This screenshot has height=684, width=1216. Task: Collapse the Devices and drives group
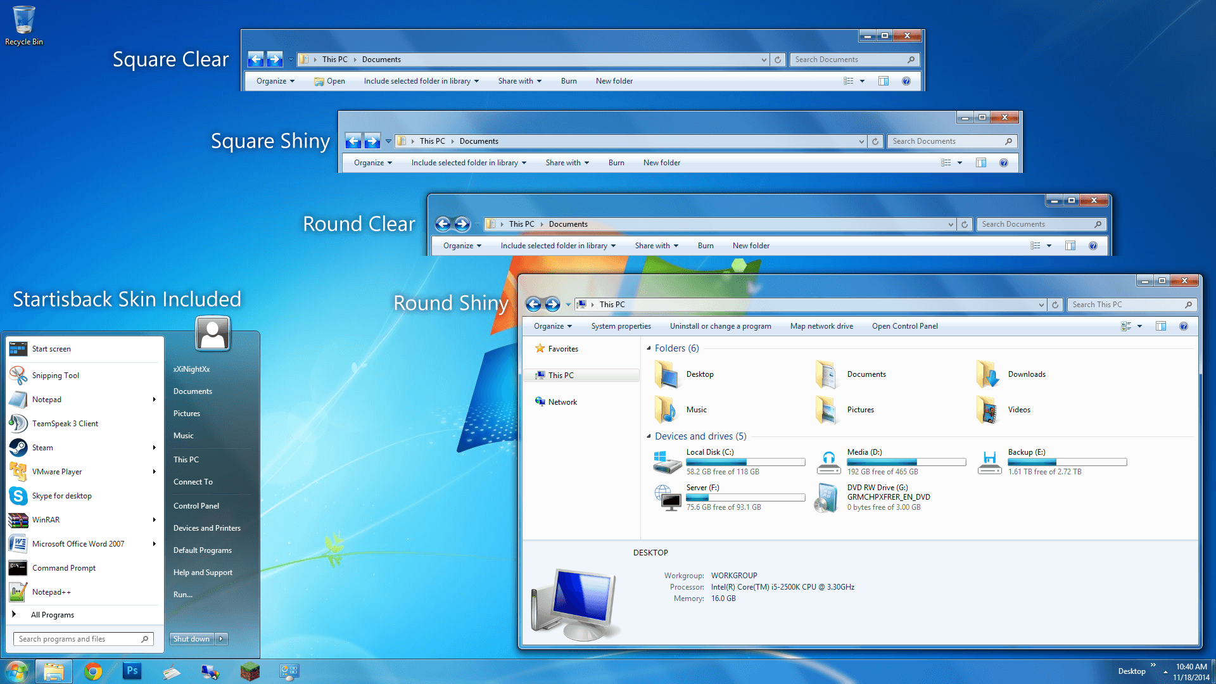(x=649, y=436)
